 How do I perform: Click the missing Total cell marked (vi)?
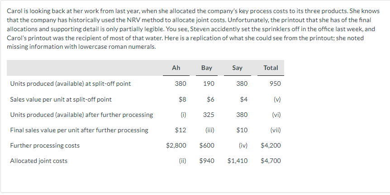[276, 115]
